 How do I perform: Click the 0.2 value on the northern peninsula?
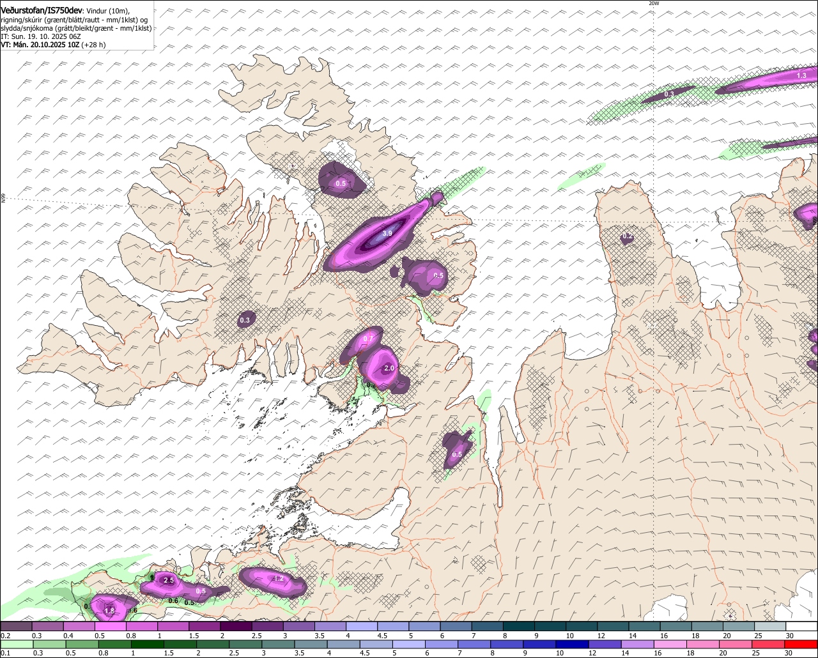click(x=628, y=236)
